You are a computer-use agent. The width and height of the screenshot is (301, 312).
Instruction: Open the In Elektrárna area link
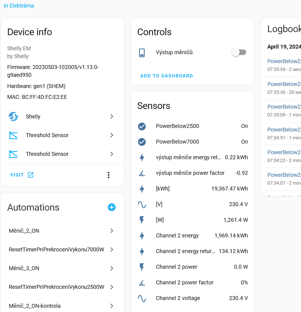[19, 6]
